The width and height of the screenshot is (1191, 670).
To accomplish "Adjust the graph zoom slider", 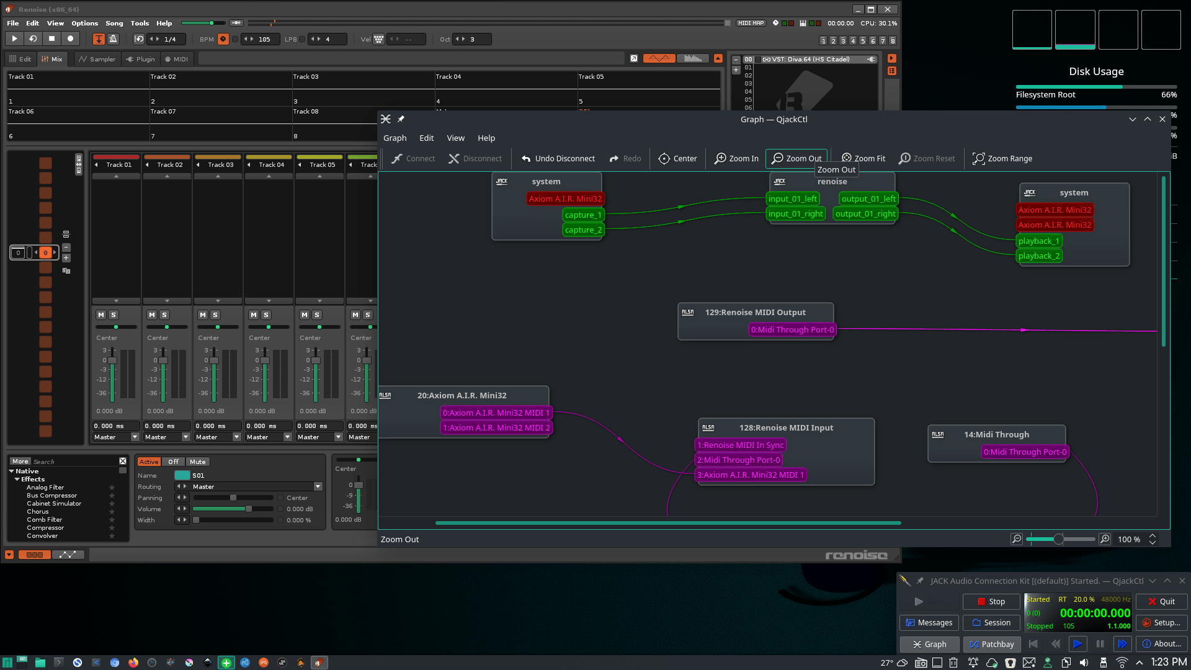I will 1058,539.
